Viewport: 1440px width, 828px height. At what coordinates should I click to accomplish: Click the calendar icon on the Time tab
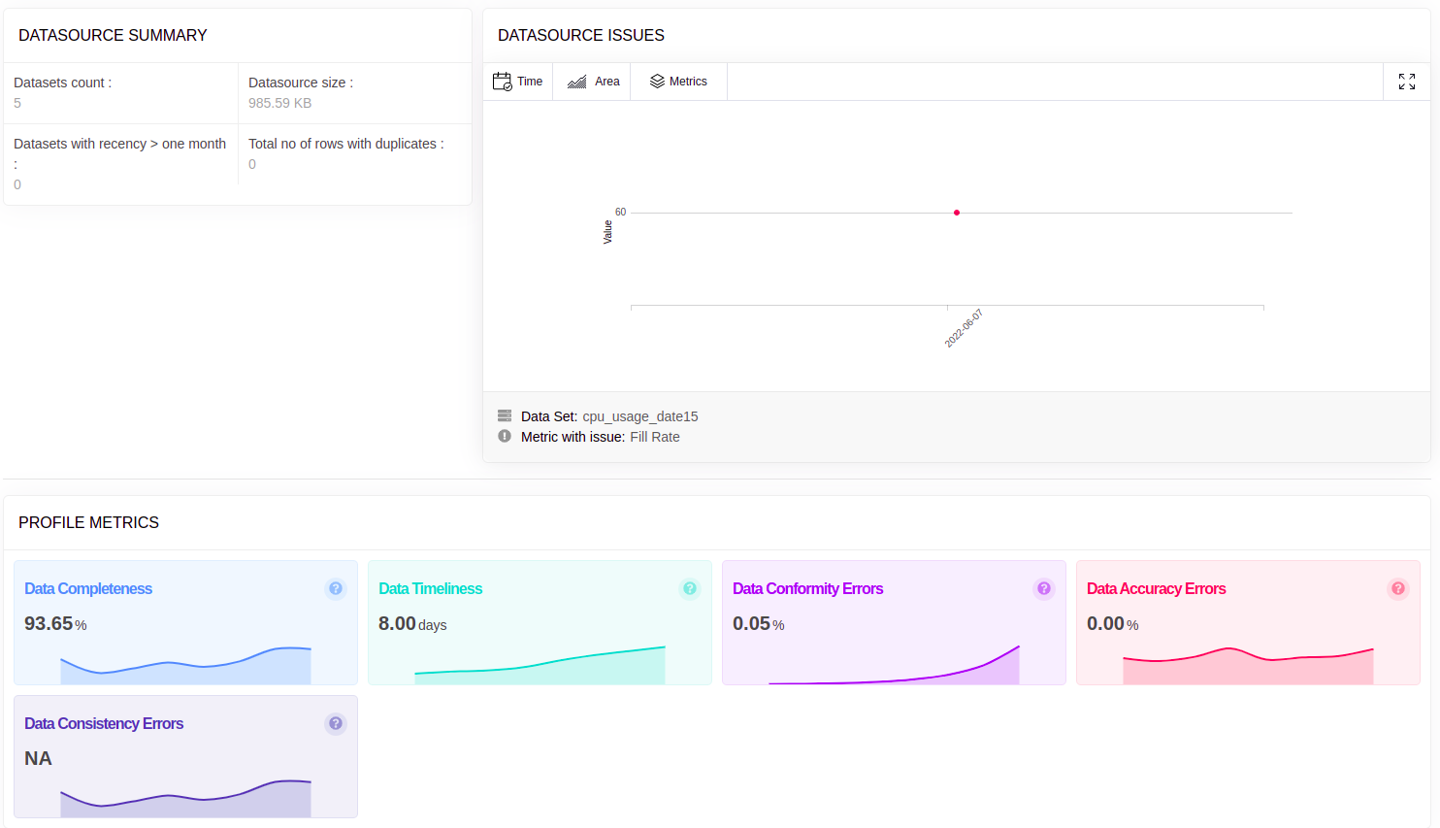[503, 81]
